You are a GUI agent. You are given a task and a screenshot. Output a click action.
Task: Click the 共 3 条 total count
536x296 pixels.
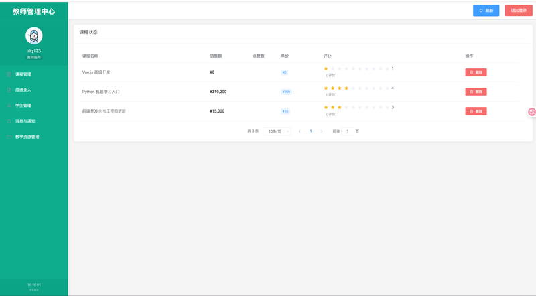253,131
